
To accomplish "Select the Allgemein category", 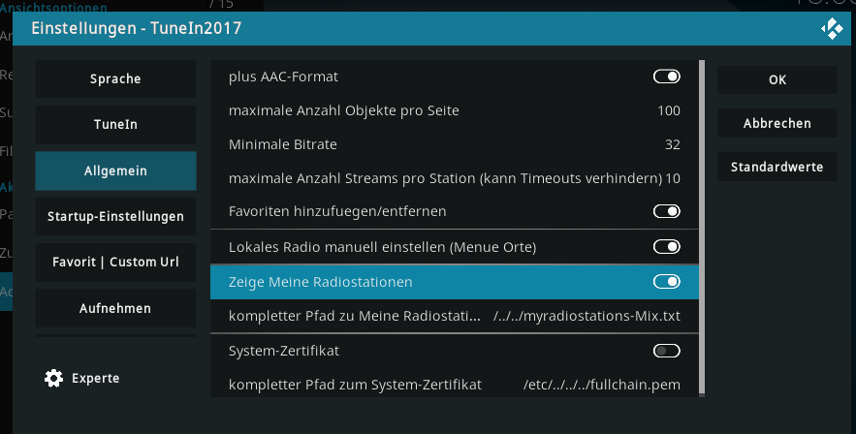I will [115, 170].
